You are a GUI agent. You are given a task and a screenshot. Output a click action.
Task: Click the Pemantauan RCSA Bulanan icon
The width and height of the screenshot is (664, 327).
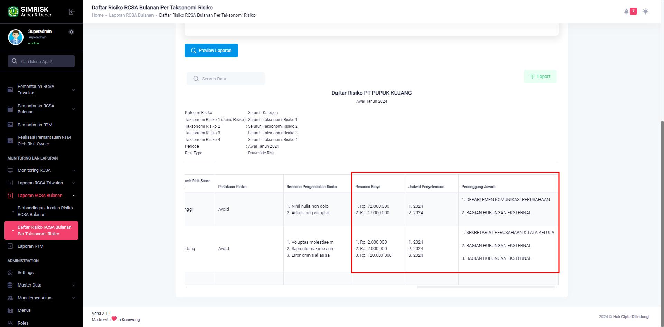point(10,109)
